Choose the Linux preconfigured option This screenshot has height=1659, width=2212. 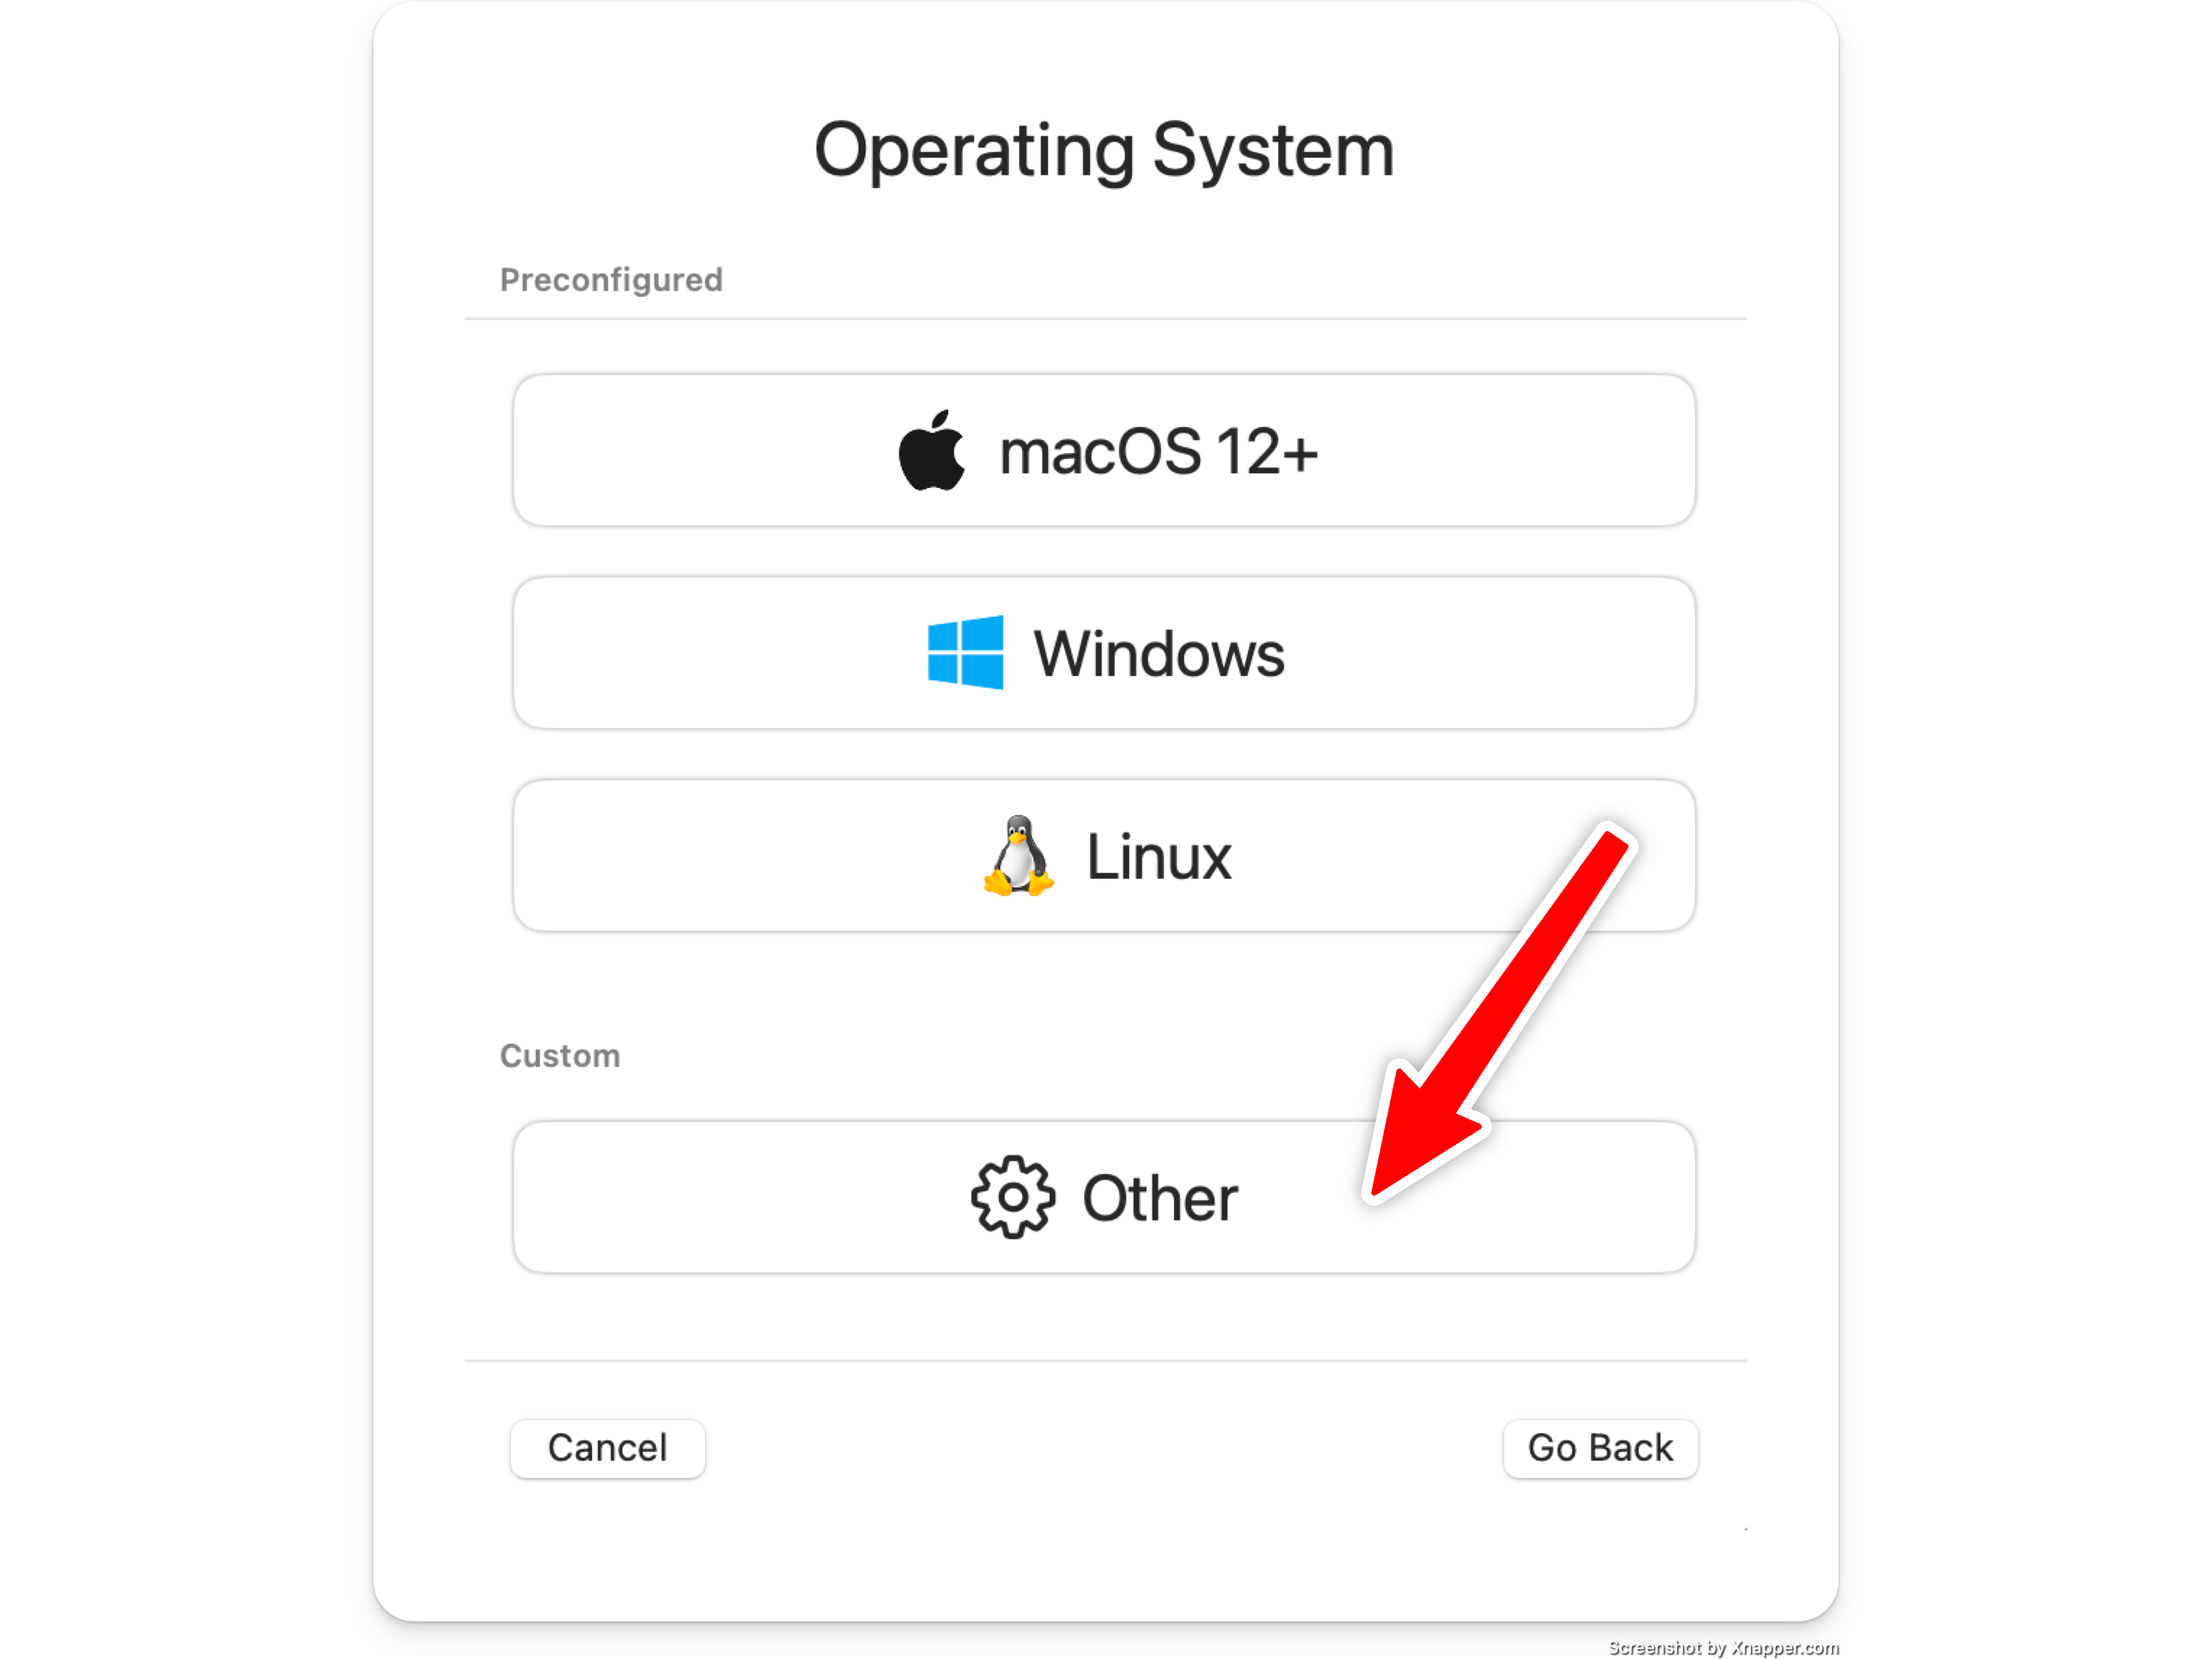[x=1104, y=856]
